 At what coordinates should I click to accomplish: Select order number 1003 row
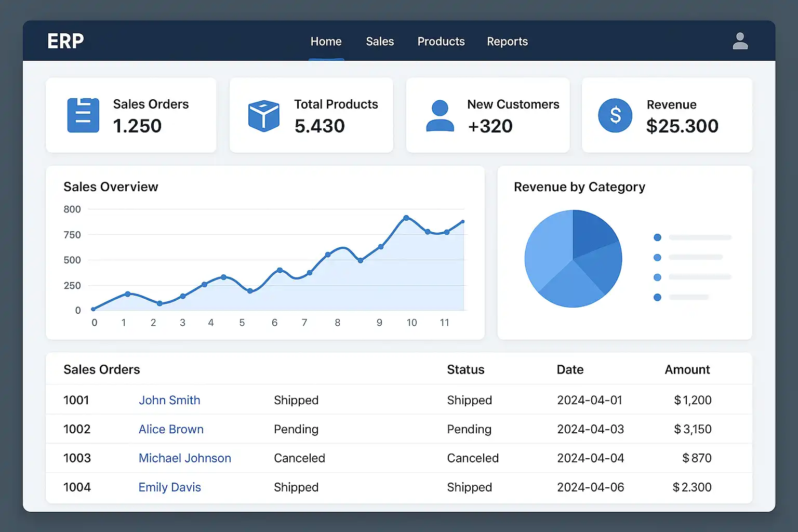(77, 458)
